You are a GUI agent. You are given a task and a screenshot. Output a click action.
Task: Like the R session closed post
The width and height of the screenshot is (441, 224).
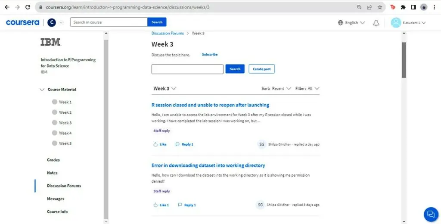[x=160, y=144]
